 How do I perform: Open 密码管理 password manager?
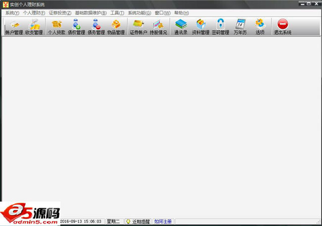click(220, 27)
